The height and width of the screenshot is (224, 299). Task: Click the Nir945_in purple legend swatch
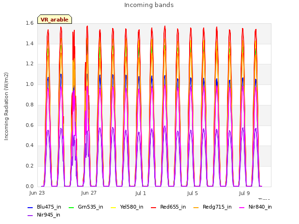(x=30, y=216)
